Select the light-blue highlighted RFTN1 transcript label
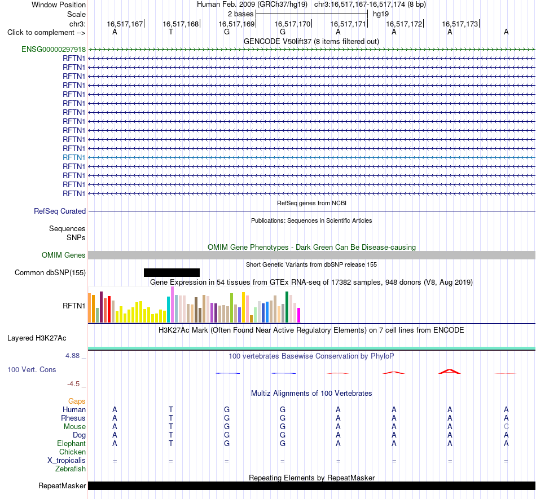Viewport: 536px width, 499px height. click(74, 157)
